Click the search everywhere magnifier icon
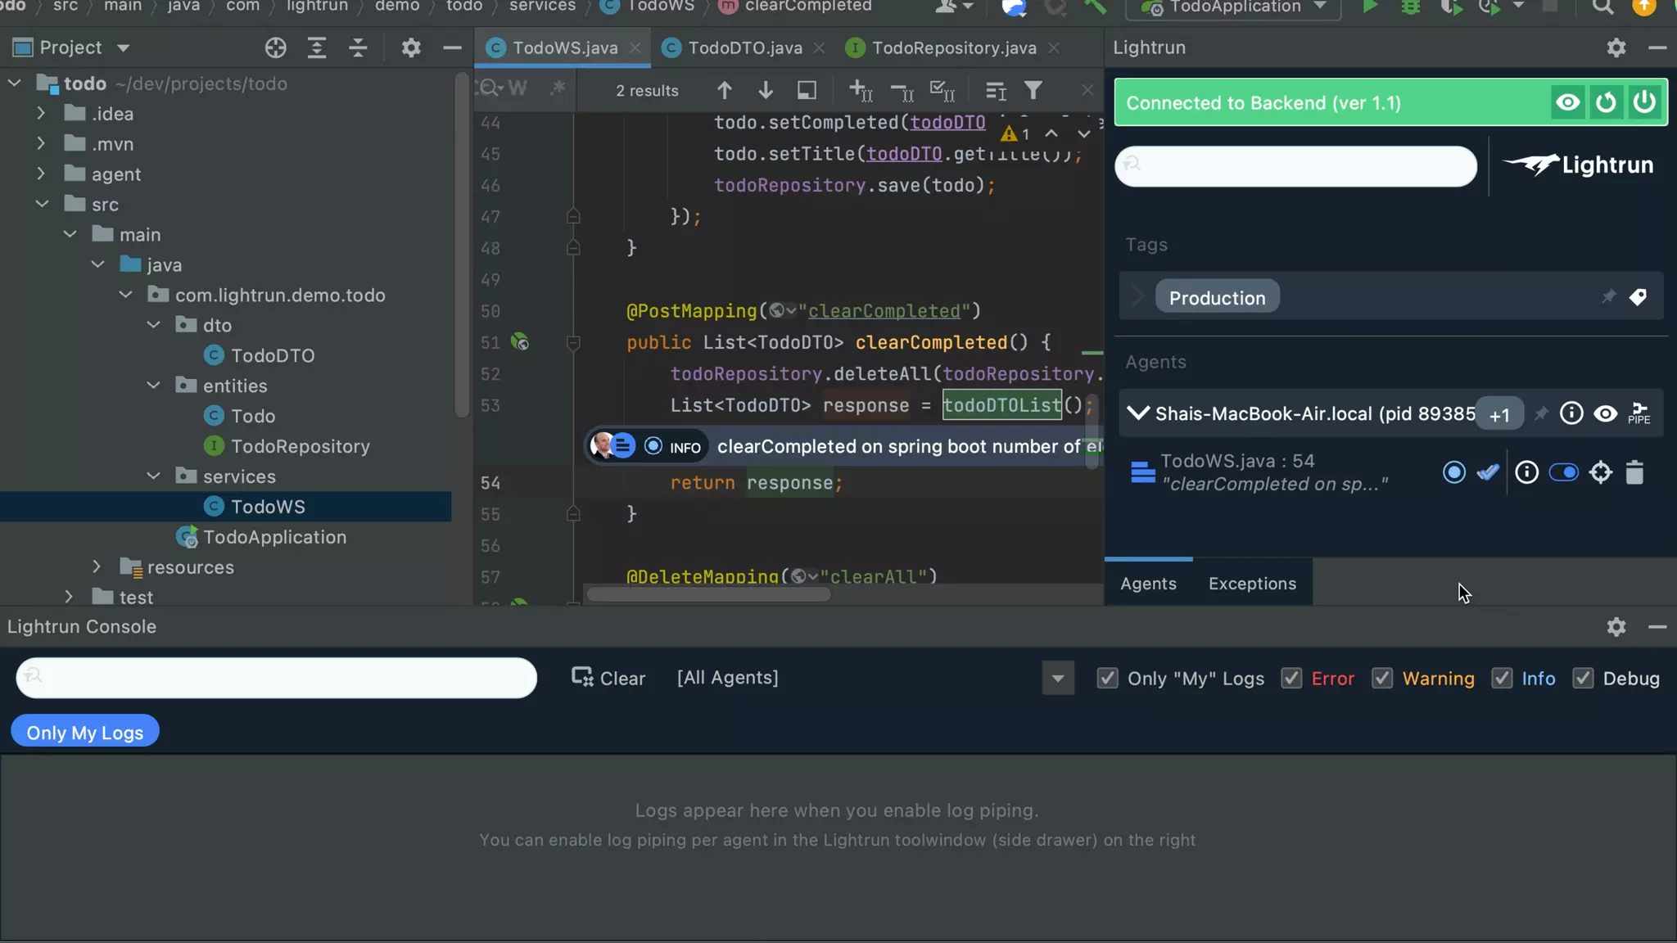The width and height of the screenshot is (1677, 943). click(1602, 7)
